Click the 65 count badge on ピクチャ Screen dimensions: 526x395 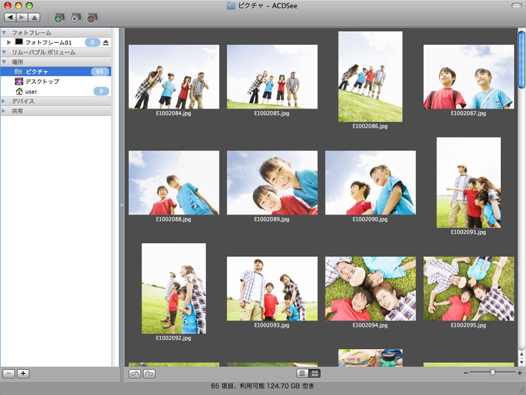pos(100,72)
